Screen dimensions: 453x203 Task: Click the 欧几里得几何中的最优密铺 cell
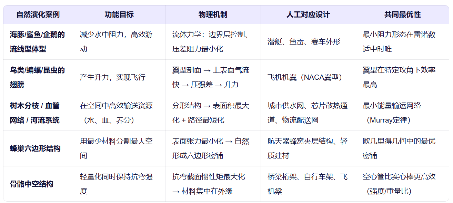point(402,148)
